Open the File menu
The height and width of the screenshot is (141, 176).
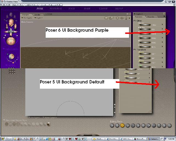point(4,5)
